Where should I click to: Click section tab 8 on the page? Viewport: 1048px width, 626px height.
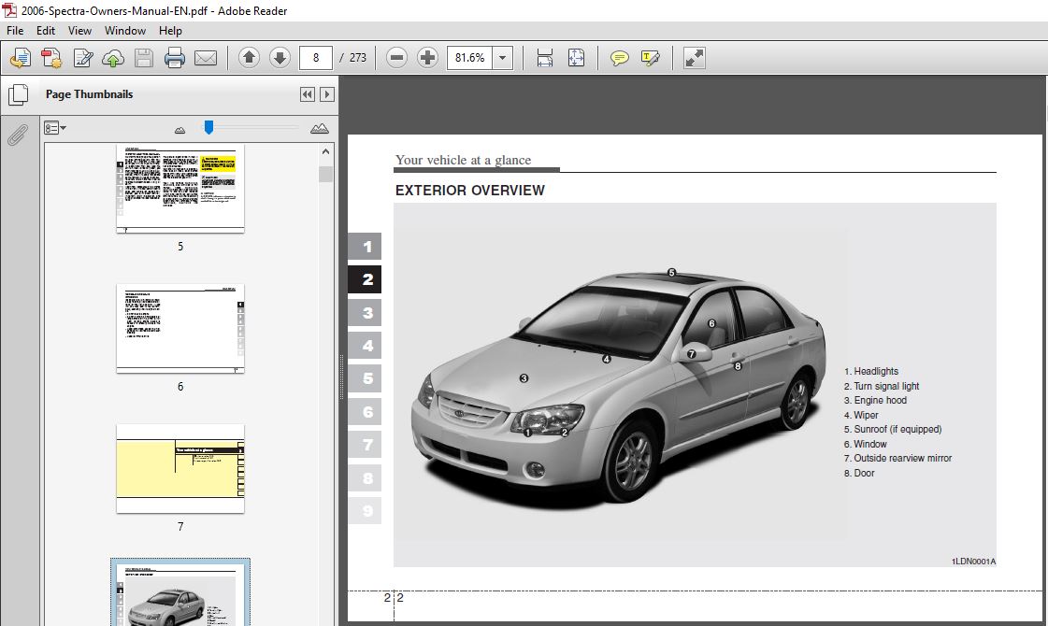click(x=365, y=477)
